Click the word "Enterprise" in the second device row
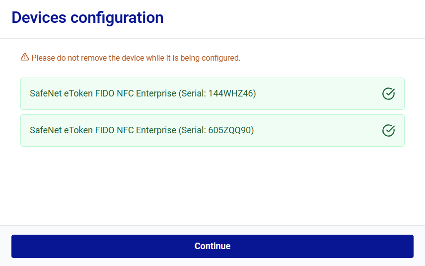425x266 pixels. [156, 131]
